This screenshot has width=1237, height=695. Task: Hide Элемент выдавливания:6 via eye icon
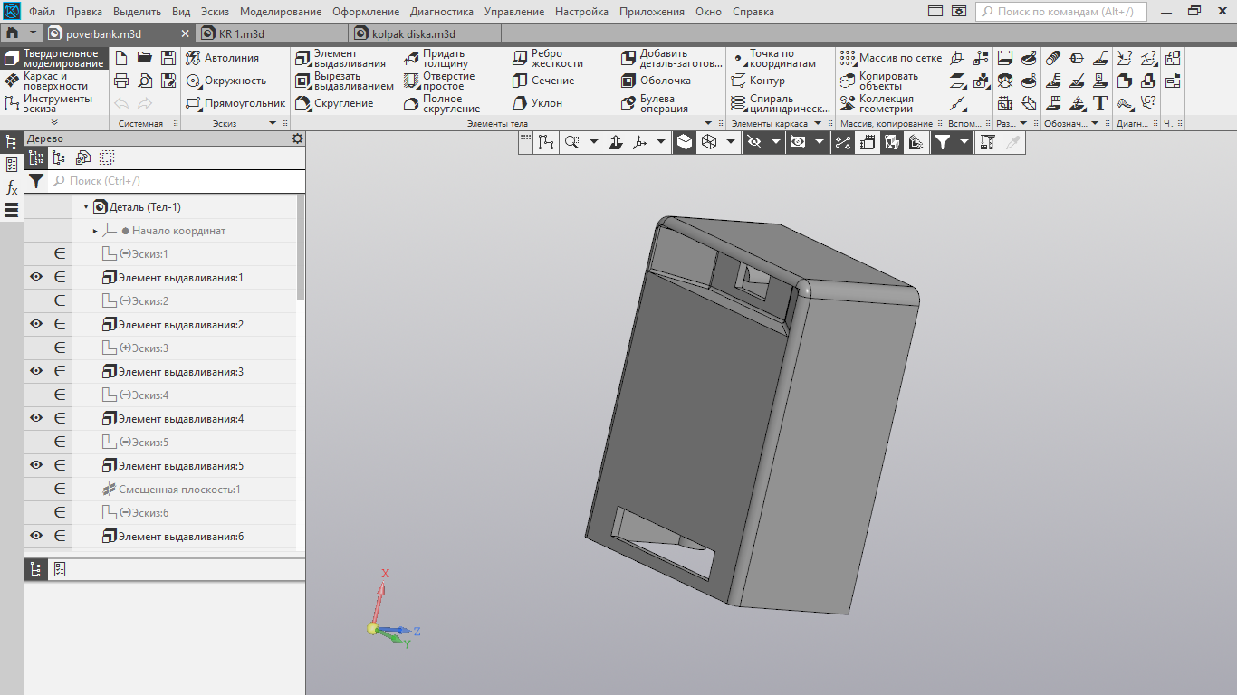coord(36,536)
